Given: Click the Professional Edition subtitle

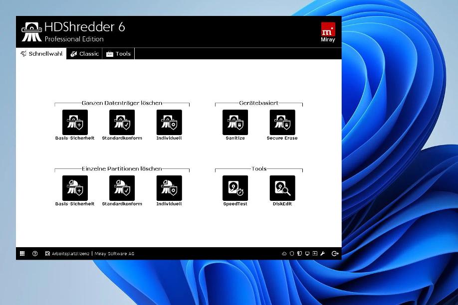Looking at the screenshot, I should click(x=74, y=39).
